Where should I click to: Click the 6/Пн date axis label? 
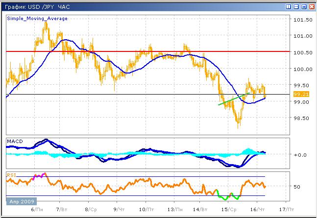pos(36,208)
